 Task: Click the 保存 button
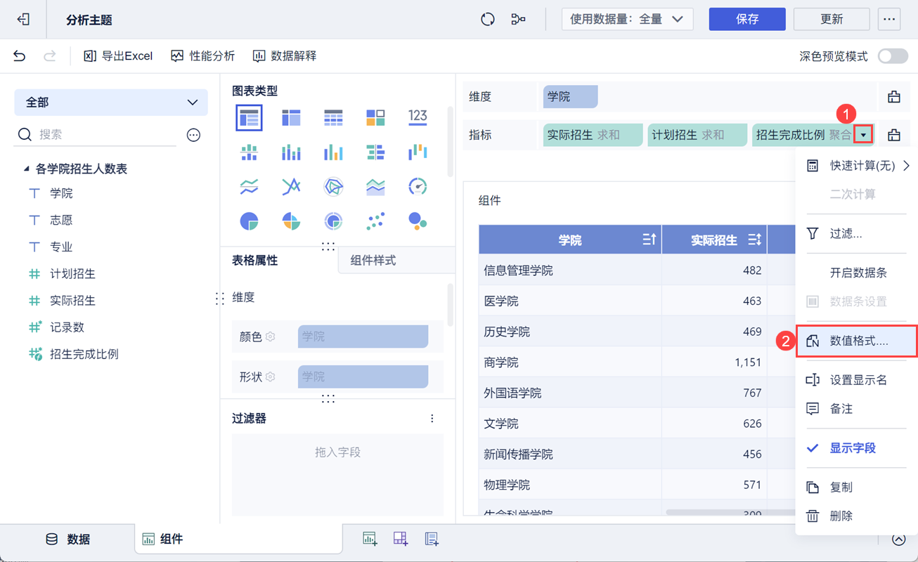tap(747, 20)
